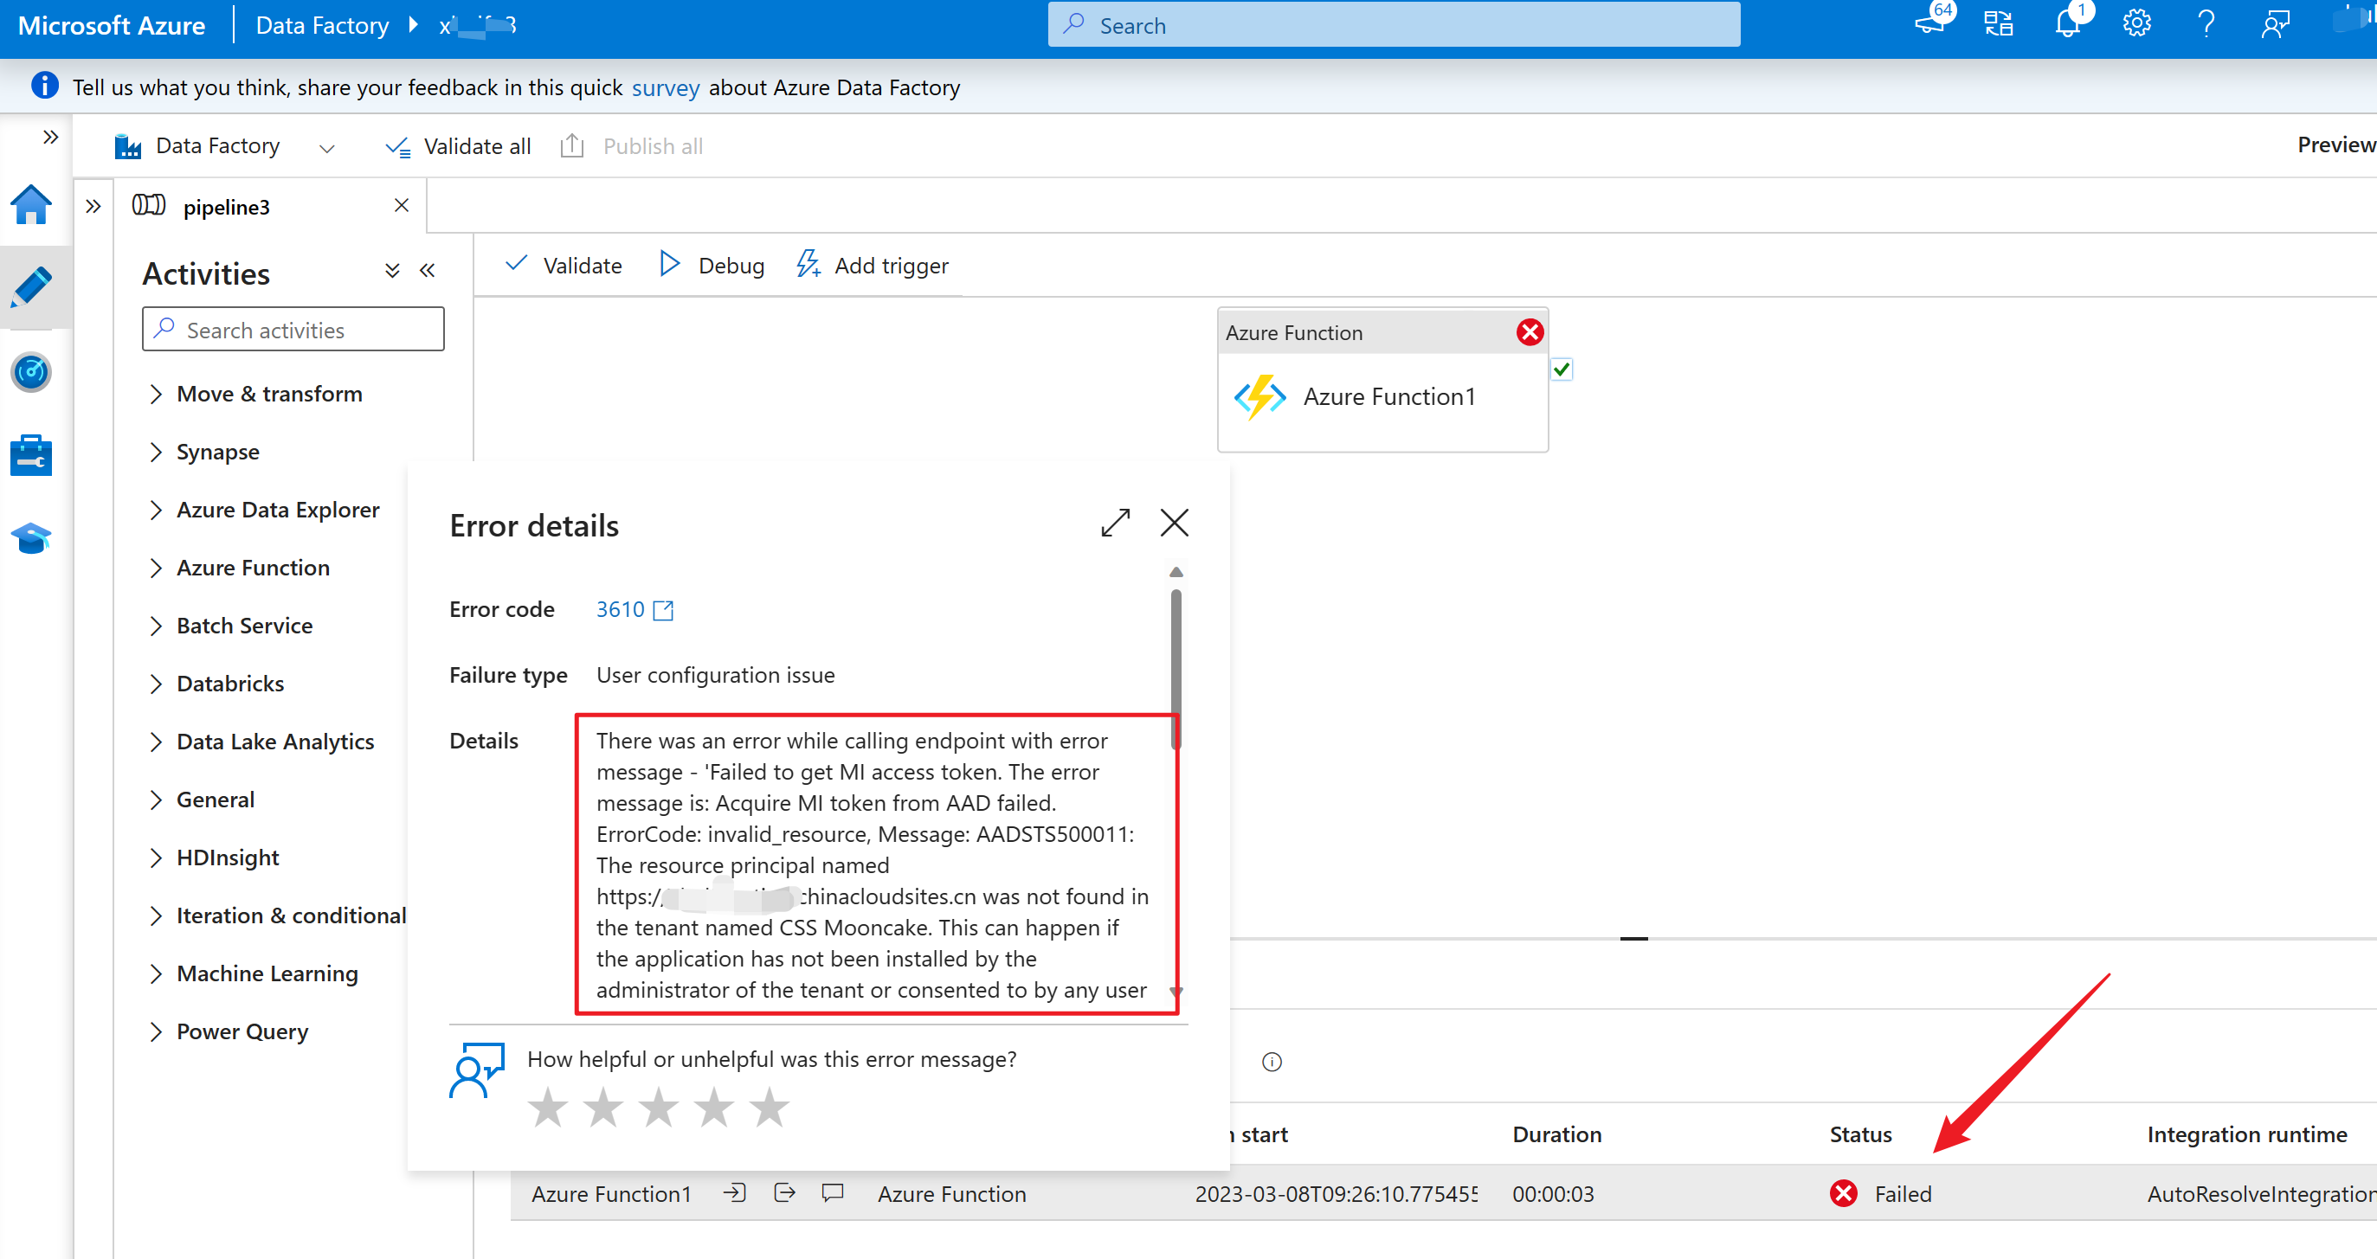This screenshot has width=2377, height=1259.
Task: Click the help question mark icon
Action: (2206, 24)
